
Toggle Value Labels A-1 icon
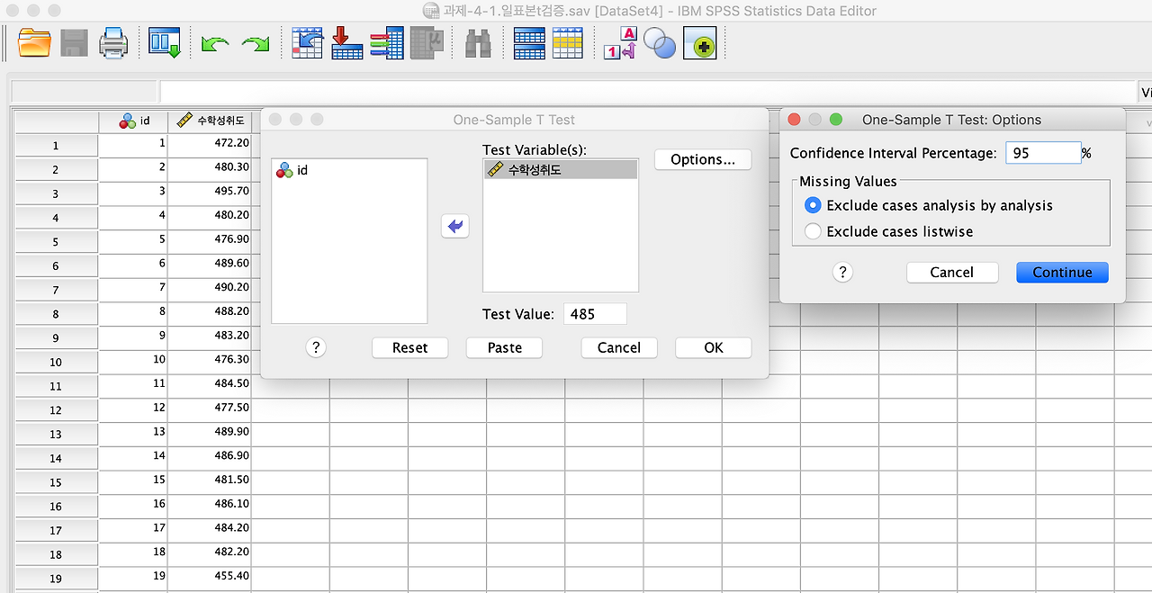point(620,42)
